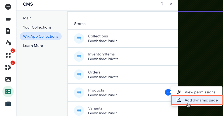This screenshot has height=116, width=223.
Task: Select View permissions in context menu
Action: [x=197, y=92]
